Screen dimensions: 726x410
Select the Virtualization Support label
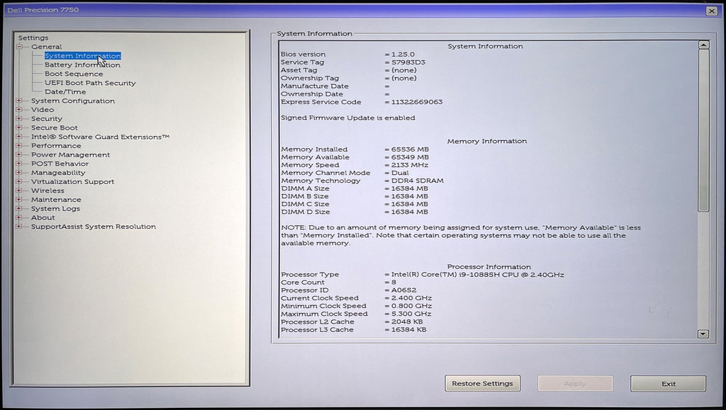[72, 182]
